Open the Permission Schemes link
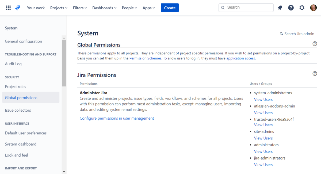This screenshot has width=321, height=174. (145, 58)
